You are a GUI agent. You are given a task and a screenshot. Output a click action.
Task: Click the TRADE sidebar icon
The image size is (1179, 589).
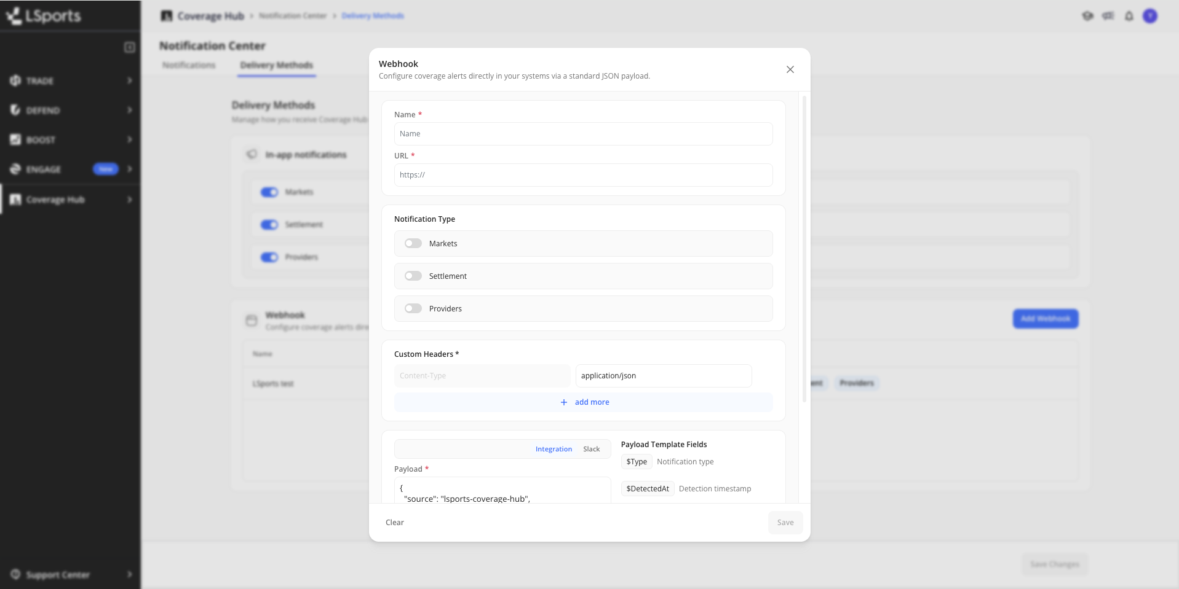point(15,80)
